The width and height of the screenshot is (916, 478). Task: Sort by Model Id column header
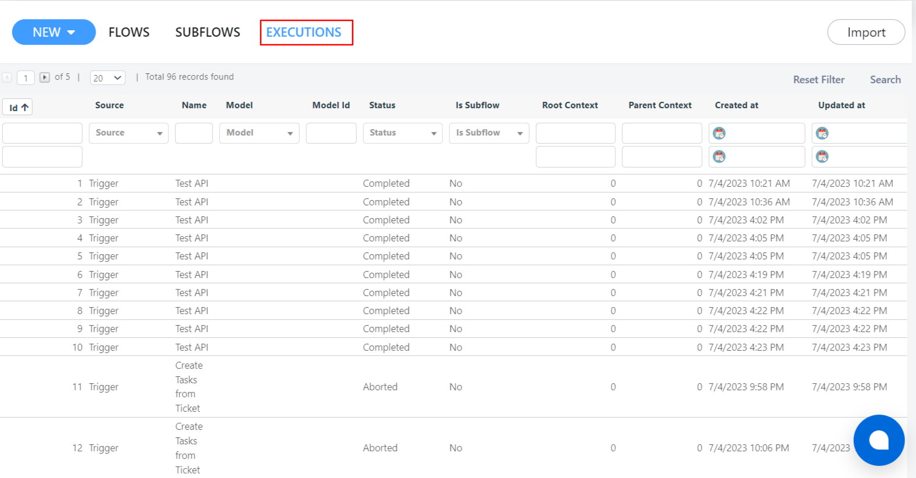coord(331,105)
